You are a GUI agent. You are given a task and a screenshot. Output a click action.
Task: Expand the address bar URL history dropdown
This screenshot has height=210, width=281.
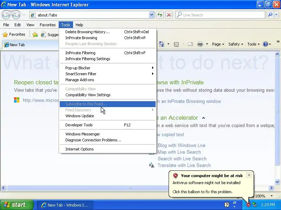click(151, 15)
